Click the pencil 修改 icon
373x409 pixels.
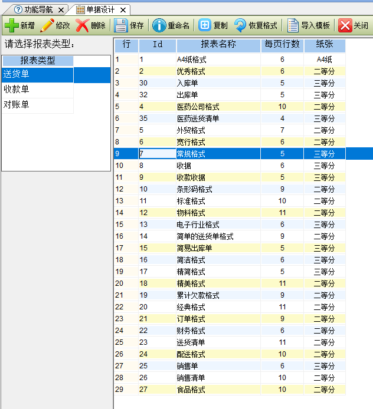click(47, 25)
